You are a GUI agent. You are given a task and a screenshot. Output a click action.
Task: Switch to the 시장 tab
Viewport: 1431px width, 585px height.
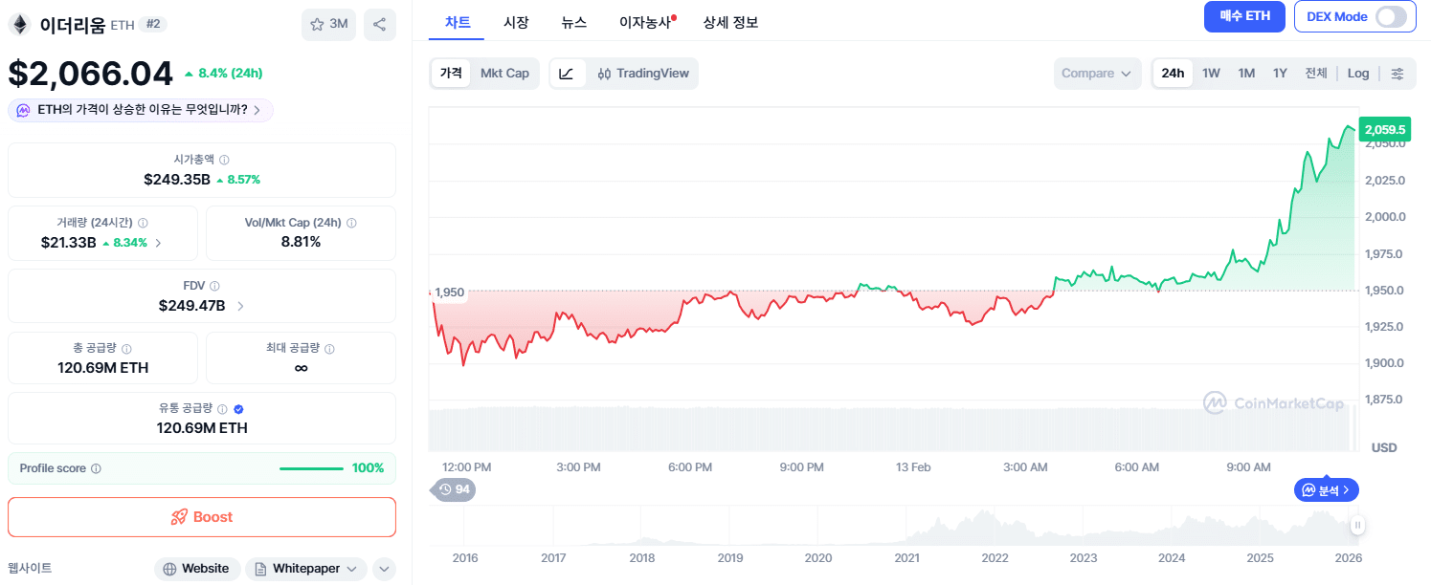(517, 22)
